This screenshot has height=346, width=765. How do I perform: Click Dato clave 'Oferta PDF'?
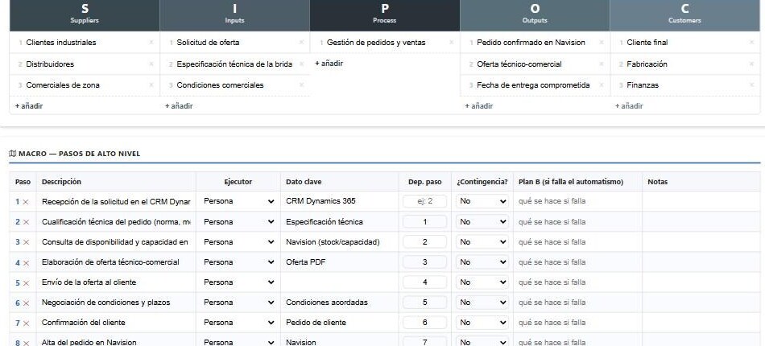coord(340,262)
